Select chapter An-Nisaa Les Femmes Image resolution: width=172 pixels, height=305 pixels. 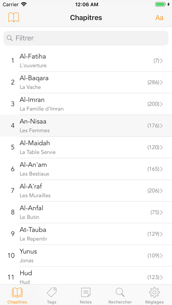86,126
